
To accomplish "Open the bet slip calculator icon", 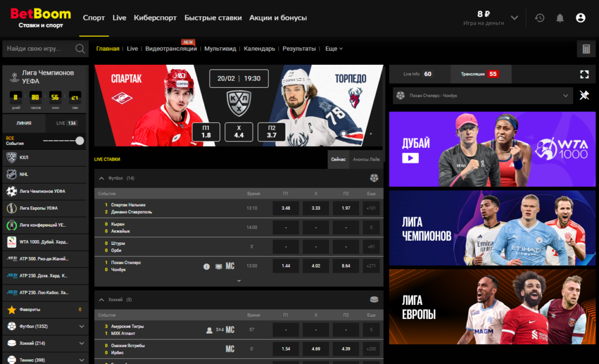I will point(586,49).
